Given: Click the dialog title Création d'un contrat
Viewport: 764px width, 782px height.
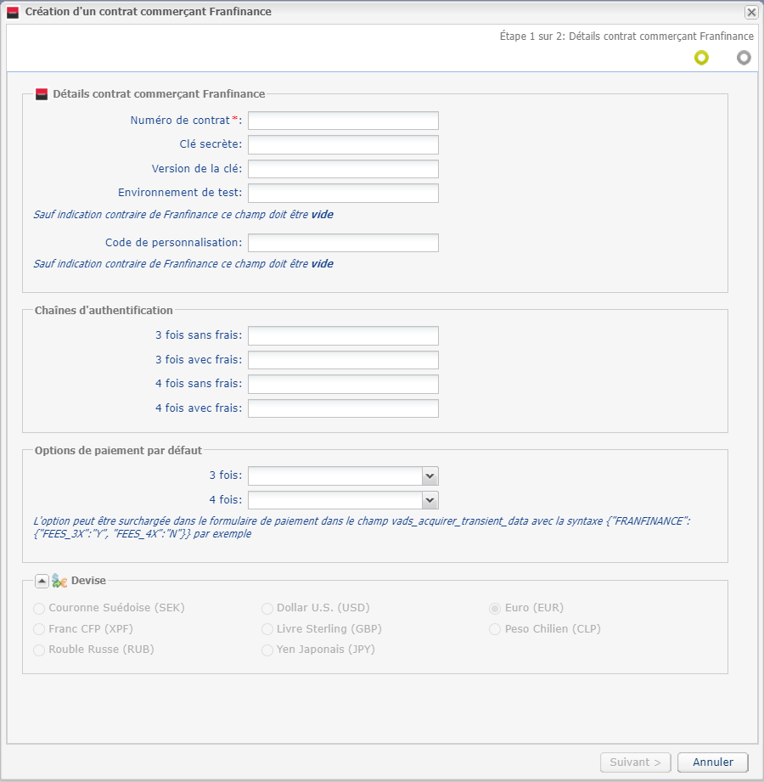Looking at the screenshot, I should [148, 12].
